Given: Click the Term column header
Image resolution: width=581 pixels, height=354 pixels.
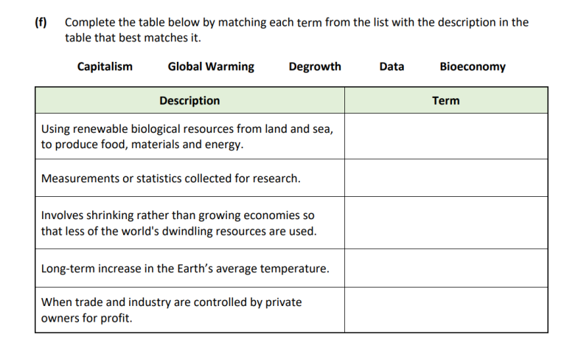Looking at the screenshot, I should [x=445, y=100].
